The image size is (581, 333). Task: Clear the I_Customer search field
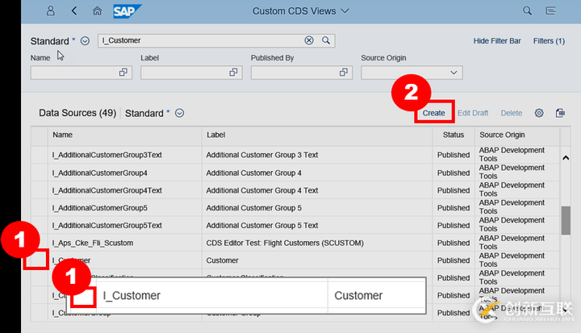click(x=309, y=40)
